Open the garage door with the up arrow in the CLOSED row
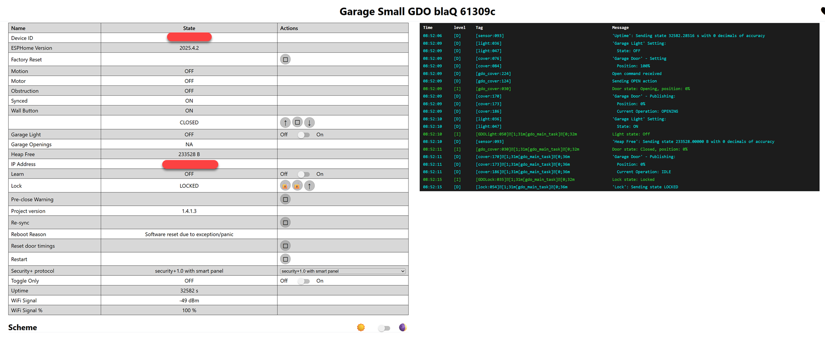The width and height of the screenshot is (825, 349). coord(285,122)
